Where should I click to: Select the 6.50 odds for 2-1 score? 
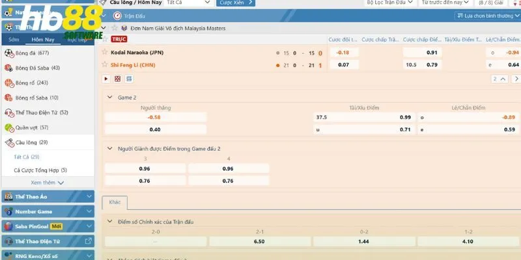click(259, 241)
